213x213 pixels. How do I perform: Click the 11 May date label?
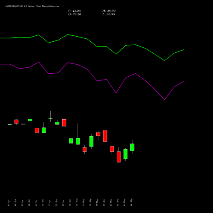(x=111, y=202)
